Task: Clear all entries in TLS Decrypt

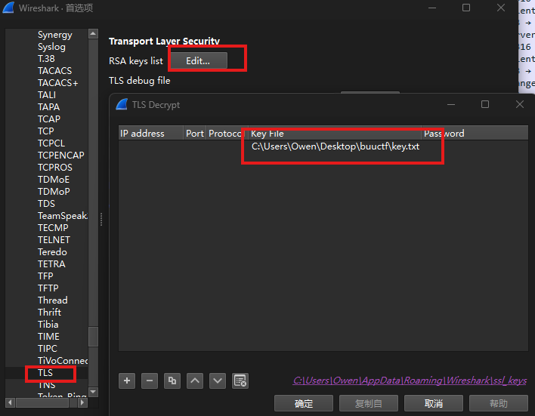Action: [240, 381]
